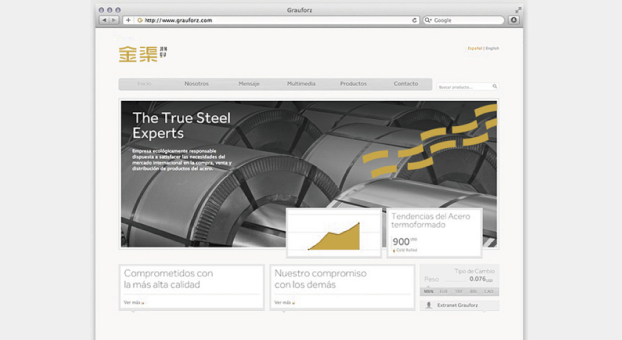The height and width of the screenshot is (340, 622).
Task: Click the Nuestro compromiso con los demás heading
Action: 321,279
